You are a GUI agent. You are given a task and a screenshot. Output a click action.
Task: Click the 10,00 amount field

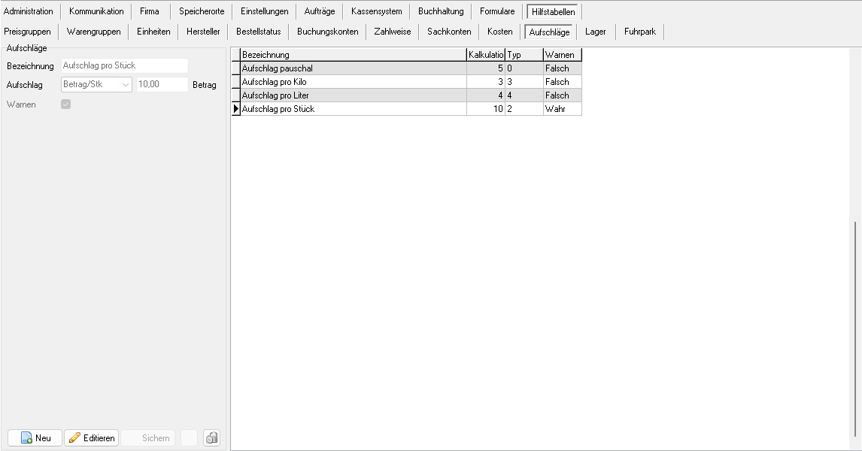(x=161, y=84)
